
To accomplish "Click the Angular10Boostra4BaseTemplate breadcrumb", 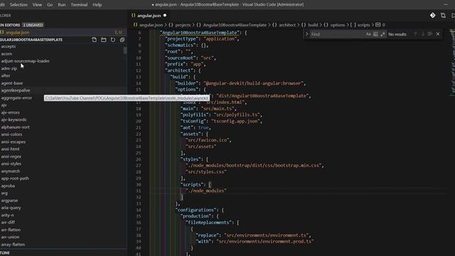I will tap(235, 25).
